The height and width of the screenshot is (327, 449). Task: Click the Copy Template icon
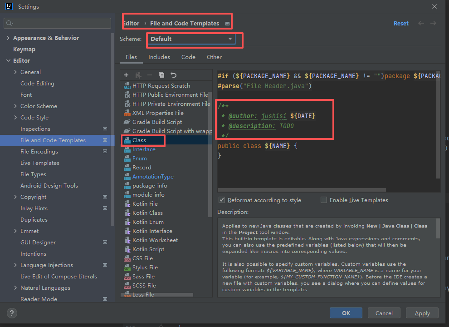pyautogui.click(x=161, y=75)
